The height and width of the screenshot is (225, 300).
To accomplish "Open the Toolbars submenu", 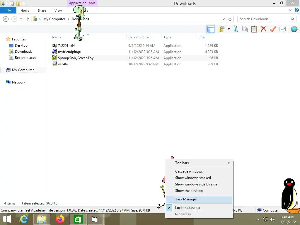I will tap(199, 163).
